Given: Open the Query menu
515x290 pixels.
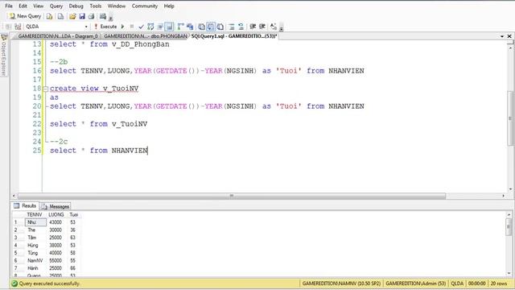Looking at the screenshot, I should 56,6.
